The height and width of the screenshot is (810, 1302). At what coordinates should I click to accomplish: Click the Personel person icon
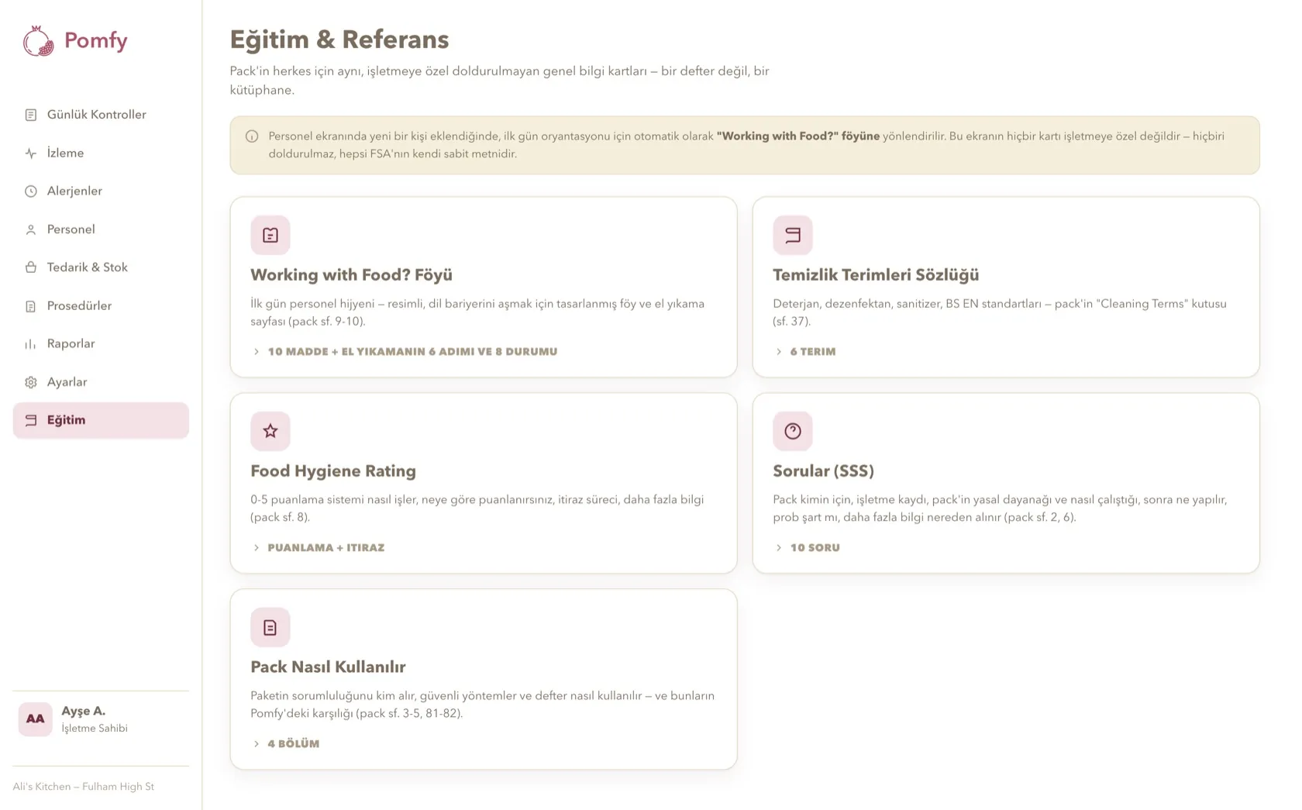click(31, 230)
